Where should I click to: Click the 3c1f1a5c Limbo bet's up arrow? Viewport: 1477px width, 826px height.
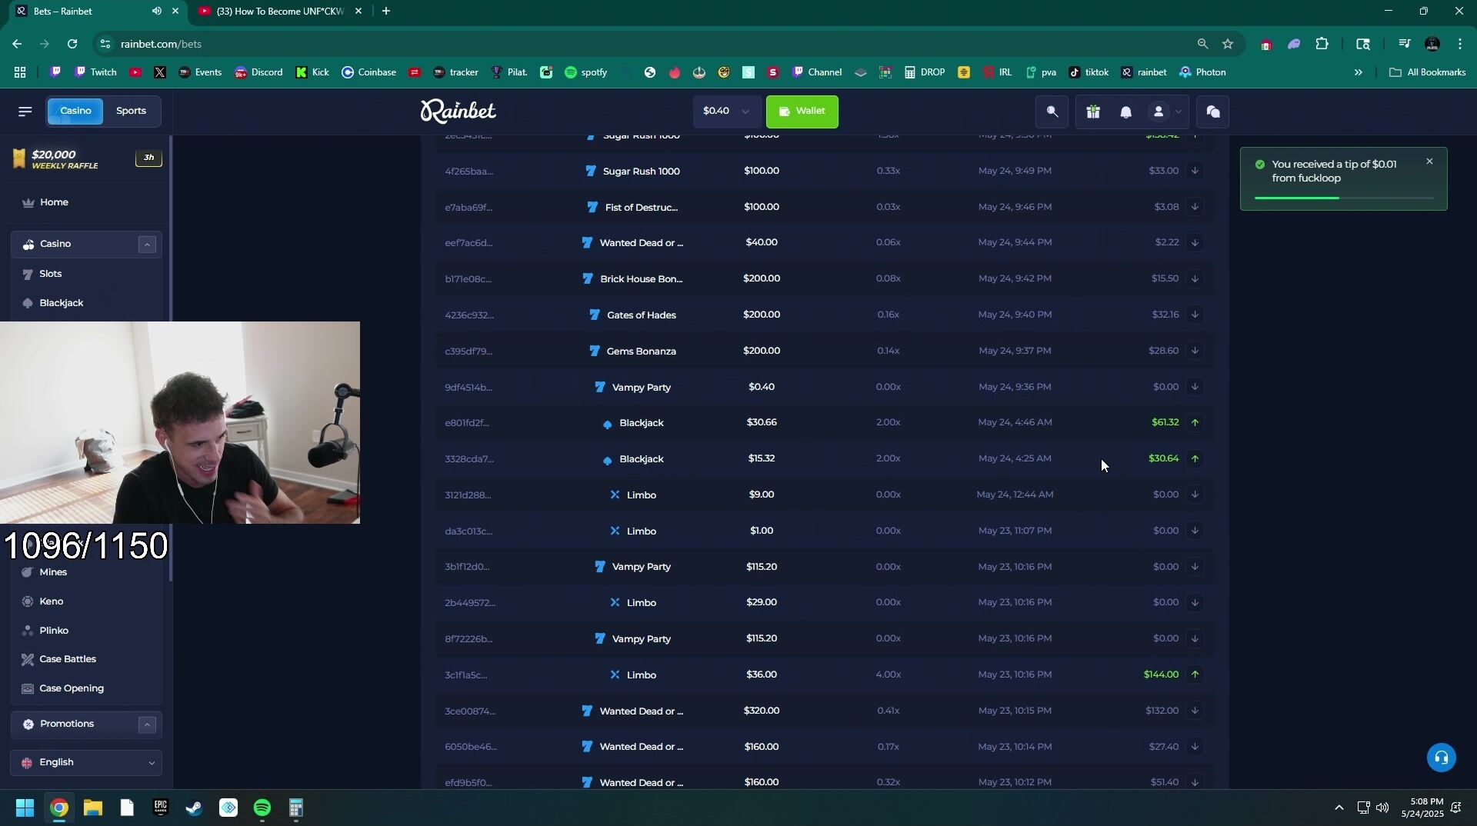coord(1195,675)
